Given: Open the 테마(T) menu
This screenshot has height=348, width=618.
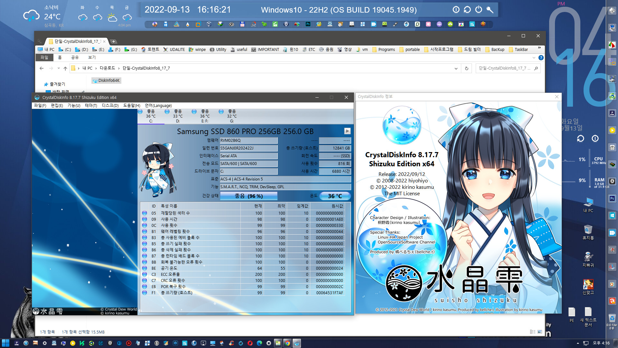Looking at the screenshot, I should pyautogui.click(x=91, y=106).
